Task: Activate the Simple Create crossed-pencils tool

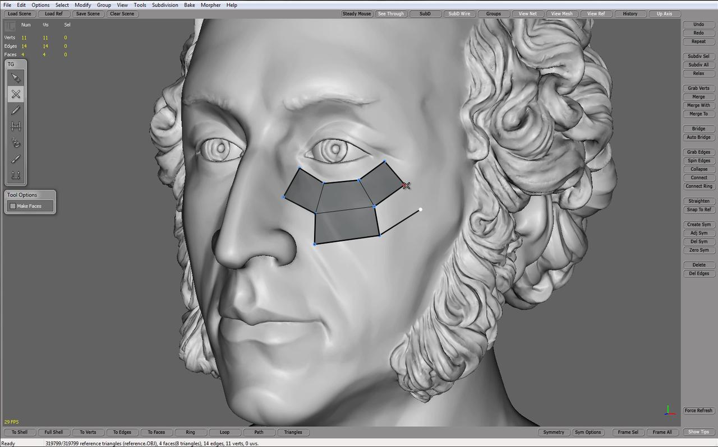Action: 16,94
